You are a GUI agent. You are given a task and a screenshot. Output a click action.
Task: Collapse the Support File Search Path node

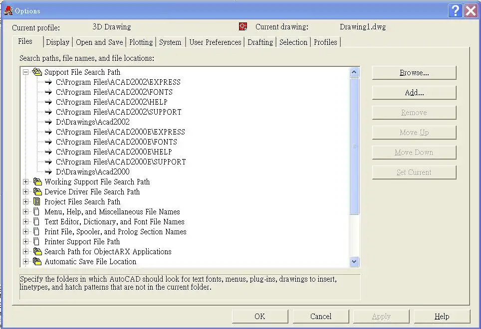point(26,72)
